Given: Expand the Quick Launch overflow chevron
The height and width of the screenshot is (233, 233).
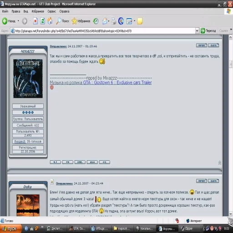Looking at the screenshot, I should [x=42, y=227].
